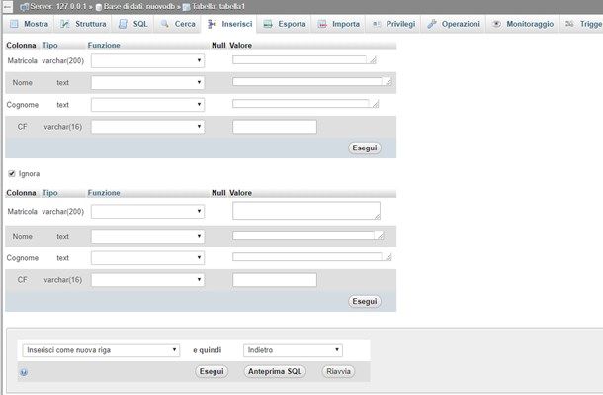
Task: Click the Importa tab icon
Action: (x=322, y=24)
